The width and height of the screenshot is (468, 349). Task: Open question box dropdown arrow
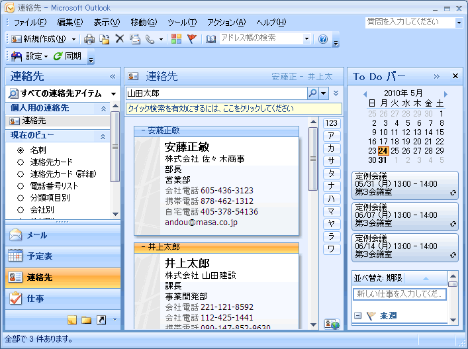(x=459, y=23)
